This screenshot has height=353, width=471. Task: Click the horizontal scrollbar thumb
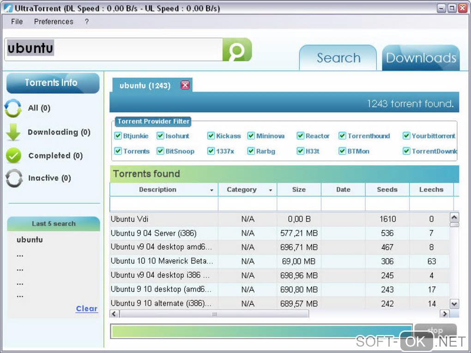(214, 314)
